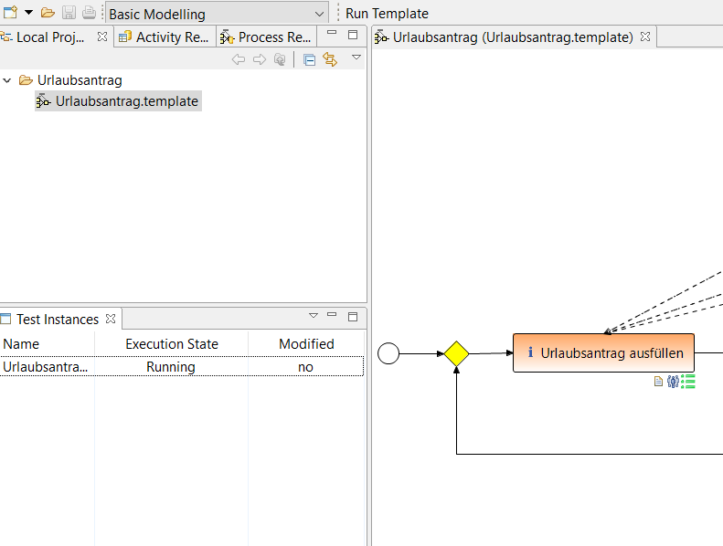Open the dropdown arrow beside New icon
The image size is (723, 546).
click(28, 13)
